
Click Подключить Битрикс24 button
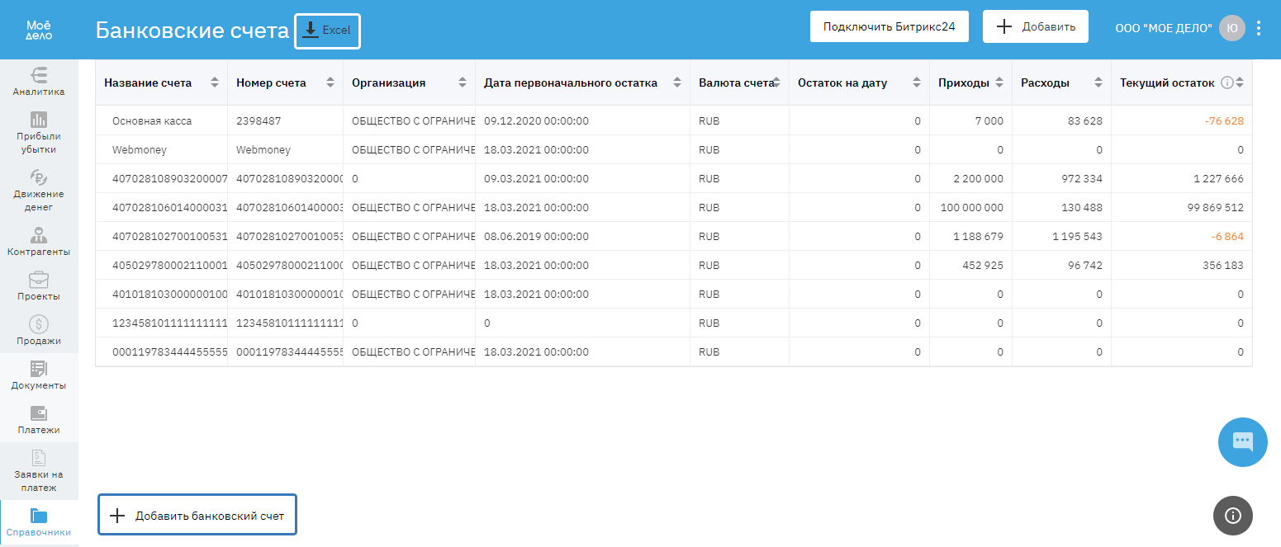pyautogui.click(x=889, y=26)
